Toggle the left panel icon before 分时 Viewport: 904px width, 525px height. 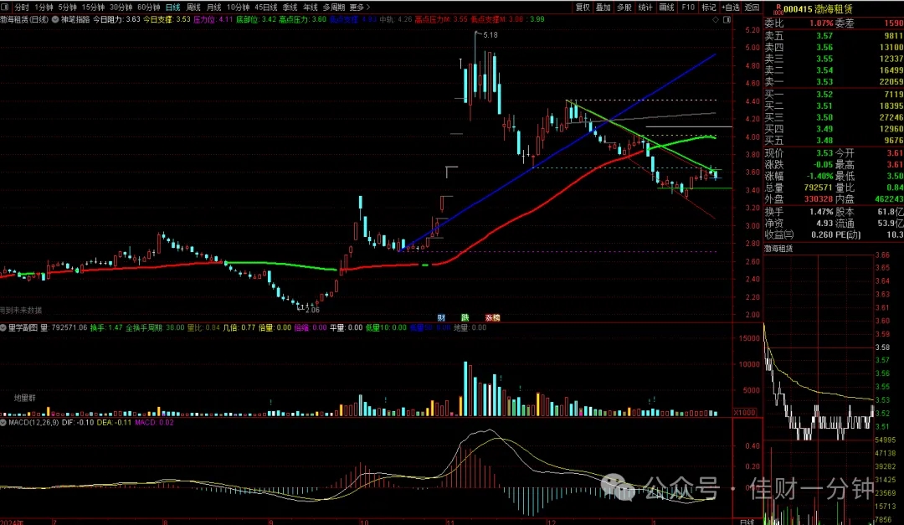point(5,8)
